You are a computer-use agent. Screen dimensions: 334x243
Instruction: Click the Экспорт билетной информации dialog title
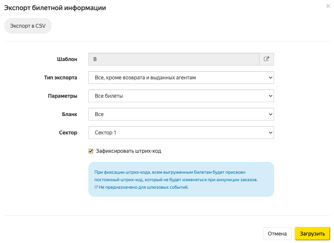coord(55,8)
